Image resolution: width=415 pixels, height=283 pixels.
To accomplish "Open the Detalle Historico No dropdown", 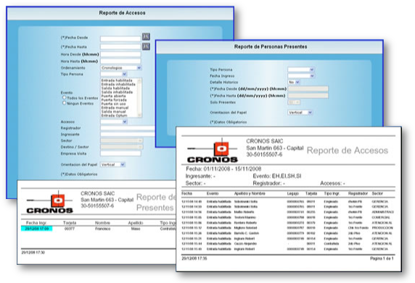I will point(294,82).
